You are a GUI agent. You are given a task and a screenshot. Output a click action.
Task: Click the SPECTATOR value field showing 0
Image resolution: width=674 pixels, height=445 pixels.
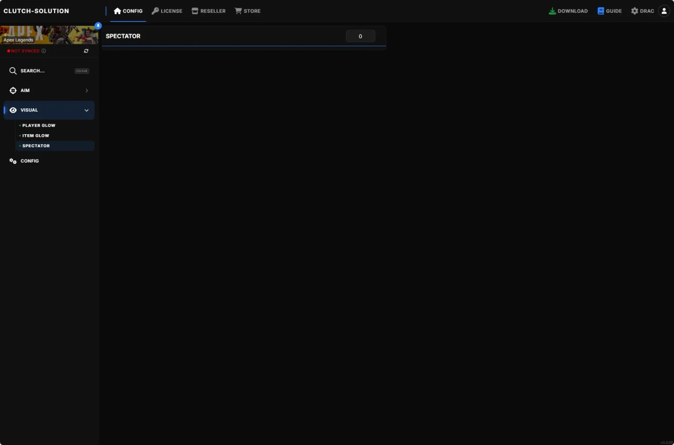tap(360, 36)
